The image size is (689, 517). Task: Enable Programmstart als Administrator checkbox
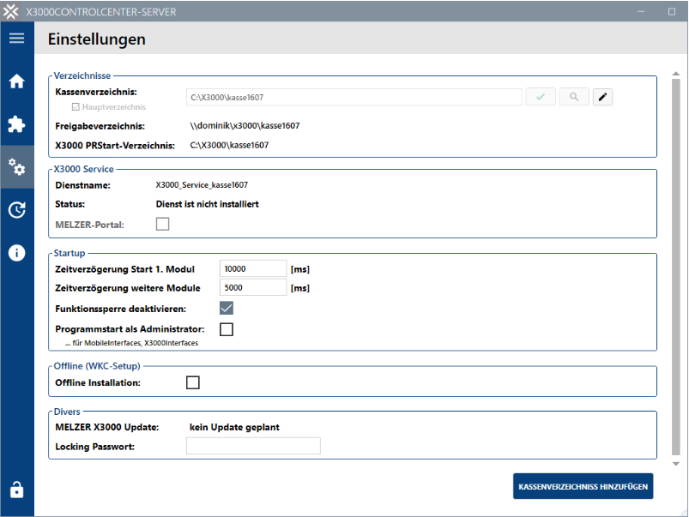(x=227, y=329)
